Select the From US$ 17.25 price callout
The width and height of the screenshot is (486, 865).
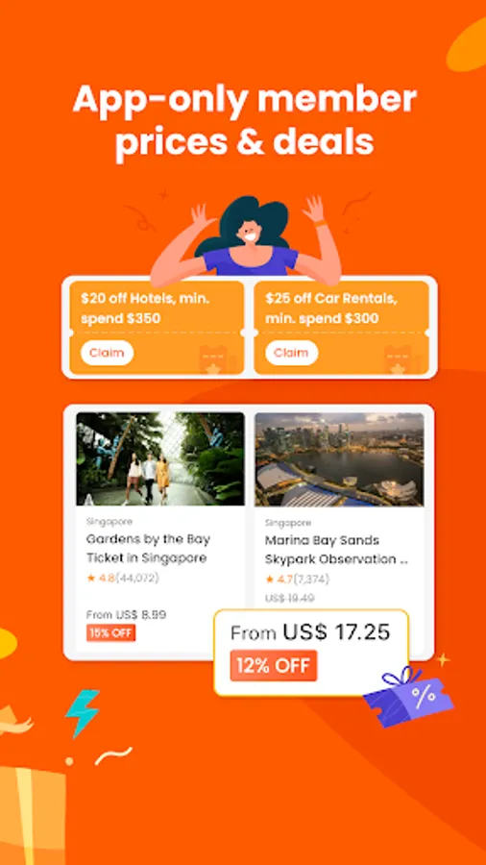(x=311, y=652)
